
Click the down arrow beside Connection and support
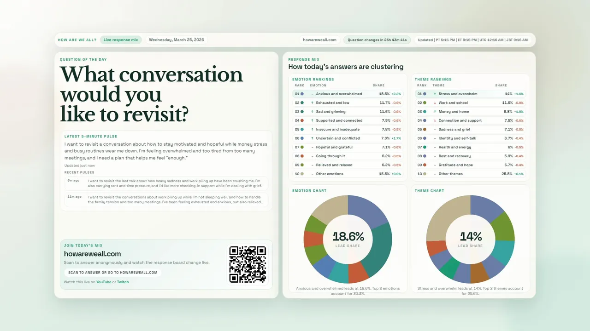pos(435,120)
